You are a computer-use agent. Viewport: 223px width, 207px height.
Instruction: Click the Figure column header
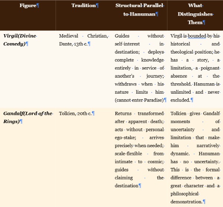pyautogui.click(x=28, y=15)
